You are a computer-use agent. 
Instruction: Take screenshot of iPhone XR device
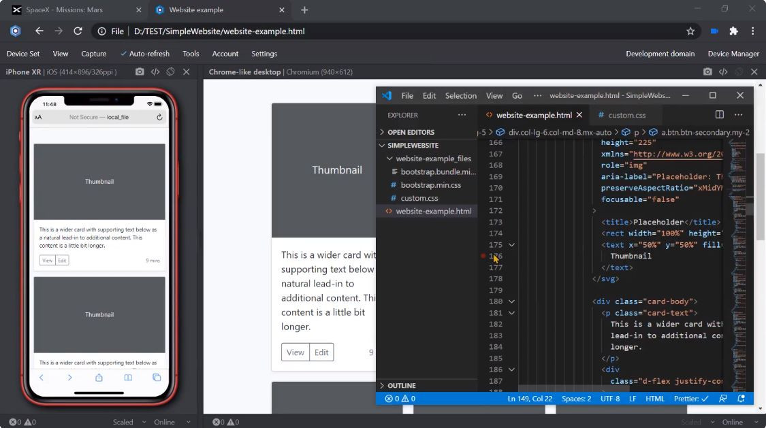tap(140, 71)
